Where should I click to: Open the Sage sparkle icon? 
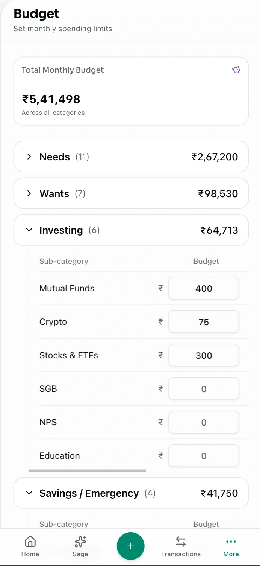click(80, 542)
